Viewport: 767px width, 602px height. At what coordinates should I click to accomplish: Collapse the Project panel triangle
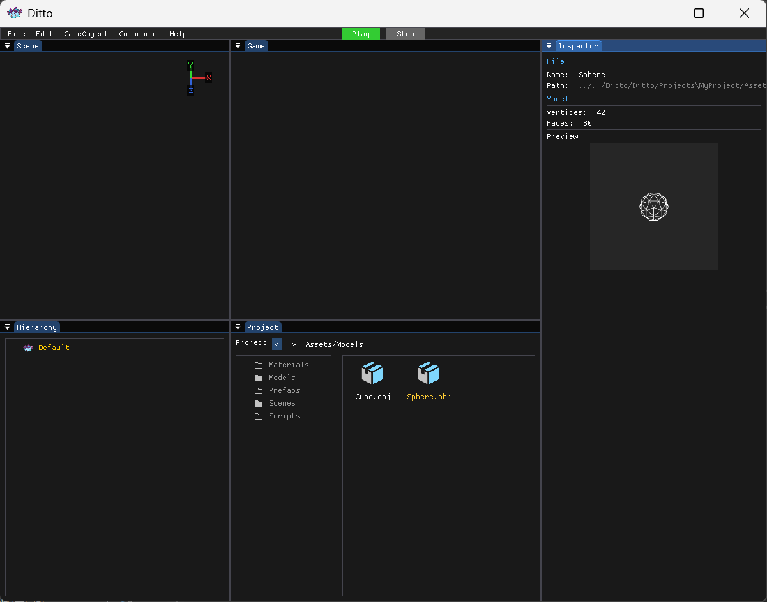(x=238, y=327)
